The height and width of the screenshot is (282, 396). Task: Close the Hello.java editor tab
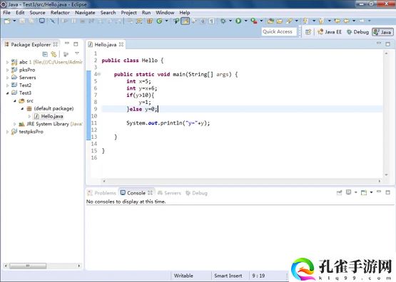point(121,44)
